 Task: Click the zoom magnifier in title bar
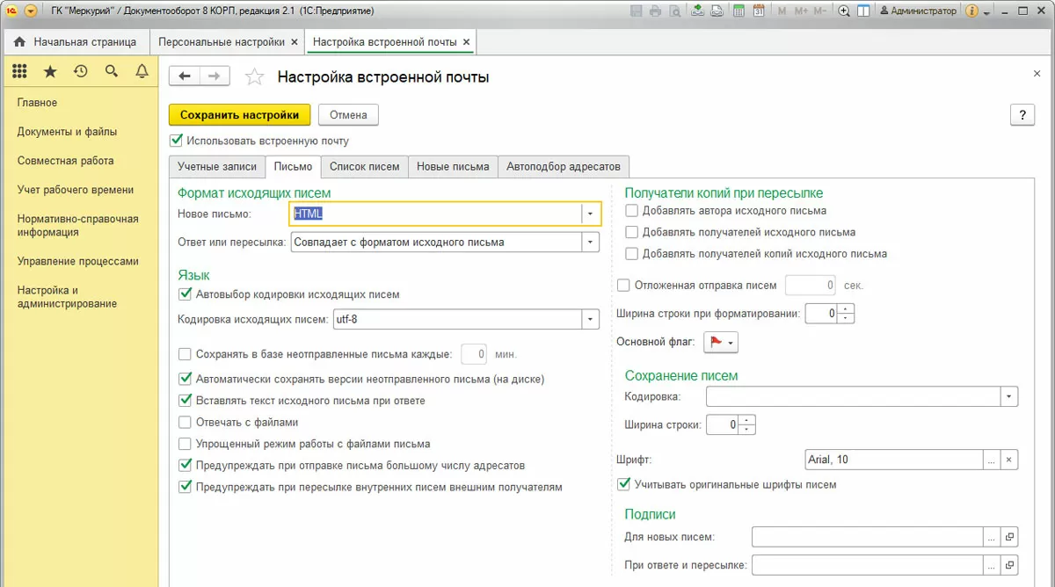844,11
